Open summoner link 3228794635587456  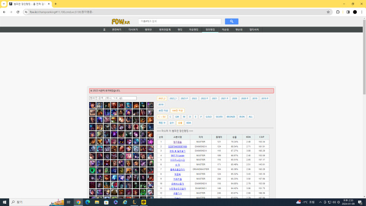(177, 146)
